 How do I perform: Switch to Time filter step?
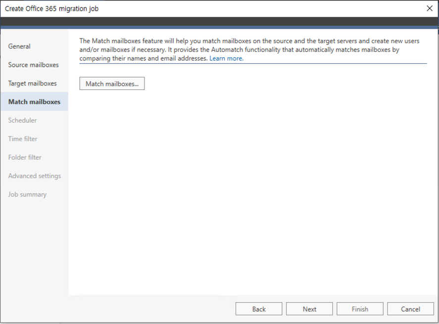(x=23, y=139)
